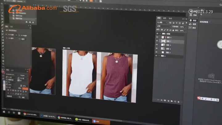Toggle visibility of the fifth artboard layer
The width and height of the screenshot is (222, 125).
point(157,52)
